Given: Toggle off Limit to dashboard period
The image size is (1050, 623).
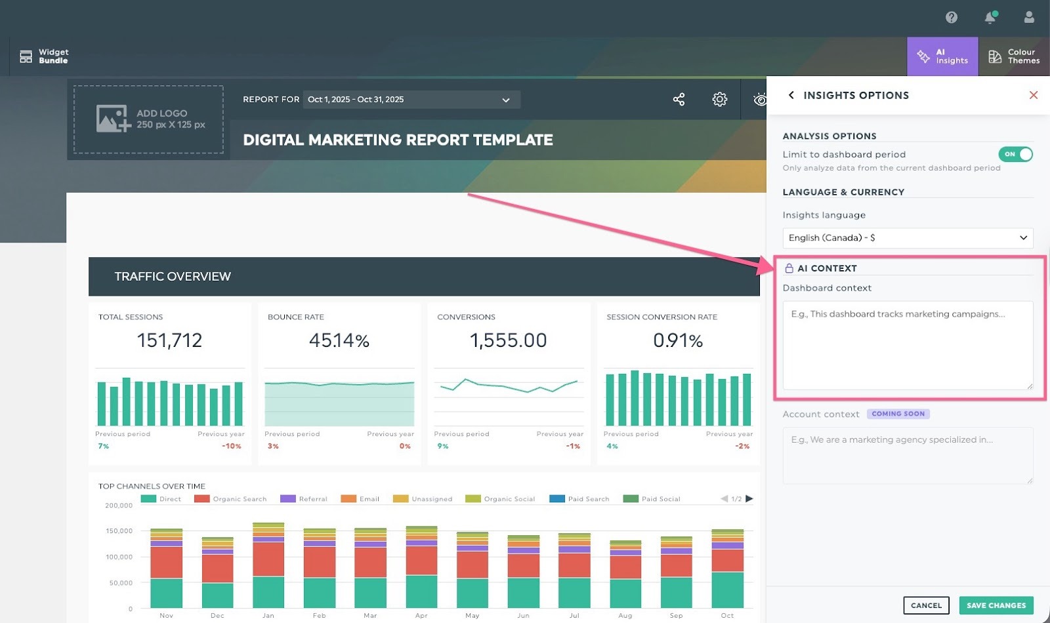Looking at the screenshot, I should pyautogui.click(x=1015, y=154).
